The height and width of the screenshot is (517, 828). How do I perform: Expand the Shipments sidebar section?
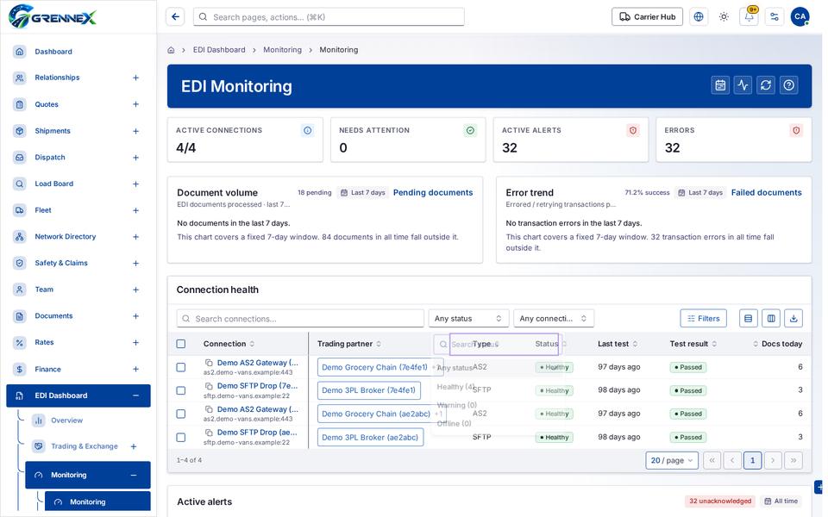135,131
